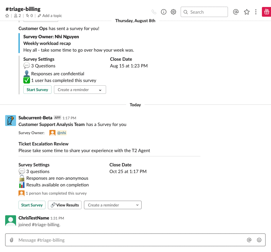Image resolution: width=271 pixels, height=252 pixels.
Task: View Results of the escalation survey
Action: 65,205
